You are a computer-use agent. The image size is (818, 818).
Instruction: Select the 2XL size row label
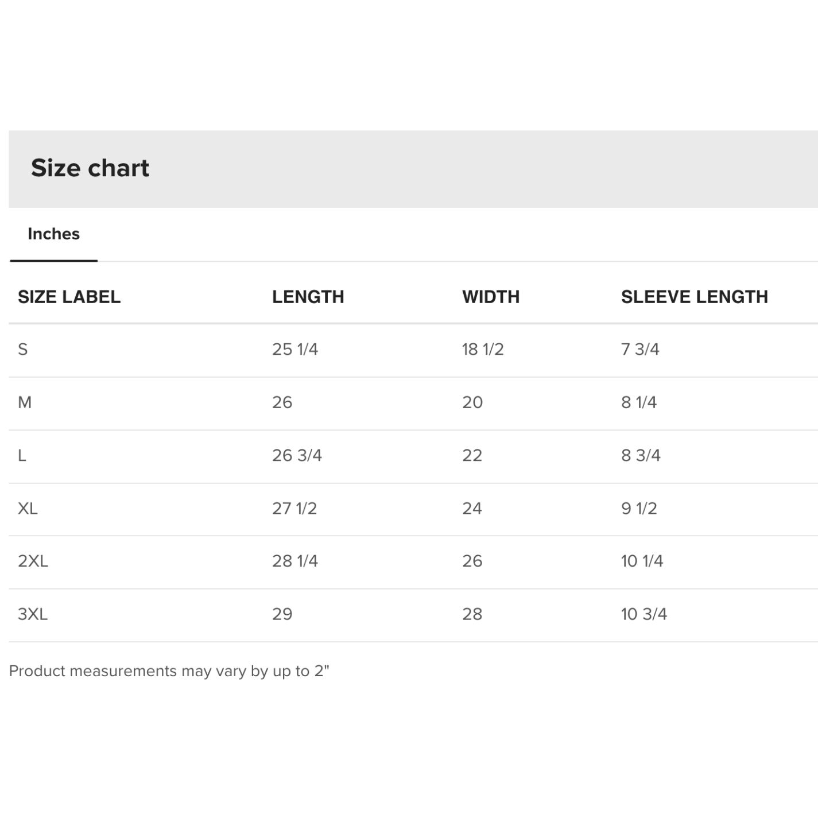33,561
